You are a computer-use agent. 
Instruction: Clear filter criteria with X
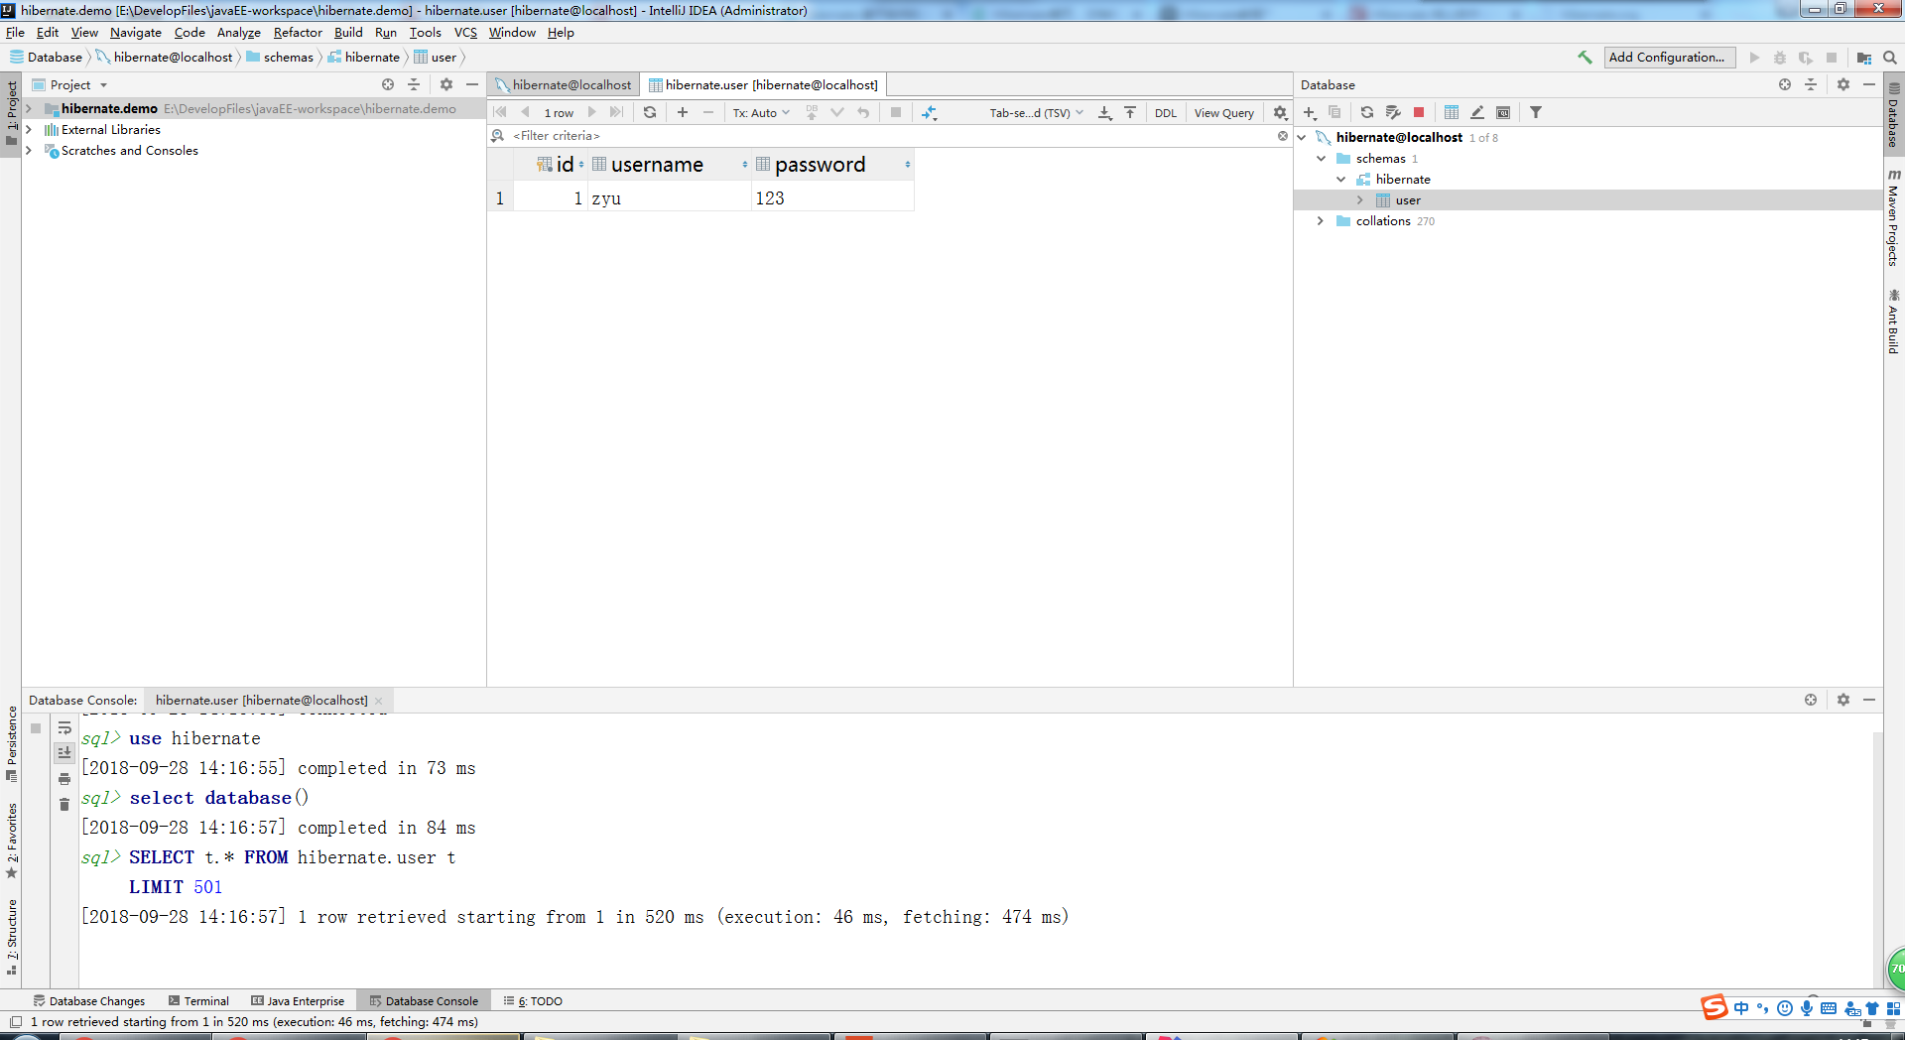pyautogui.click(x=1283, y=136)
